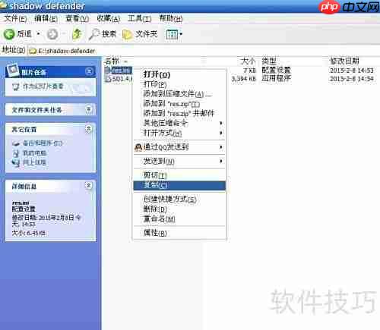Open the 编辑(E) menu
Viewport: 380px width, 330px height.
(46, 18)
